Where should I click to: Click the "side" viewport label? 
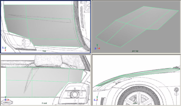tap(135, 103)
